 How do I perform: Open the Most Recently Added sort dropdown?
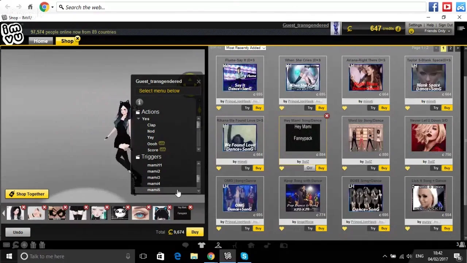click(246, 48)
